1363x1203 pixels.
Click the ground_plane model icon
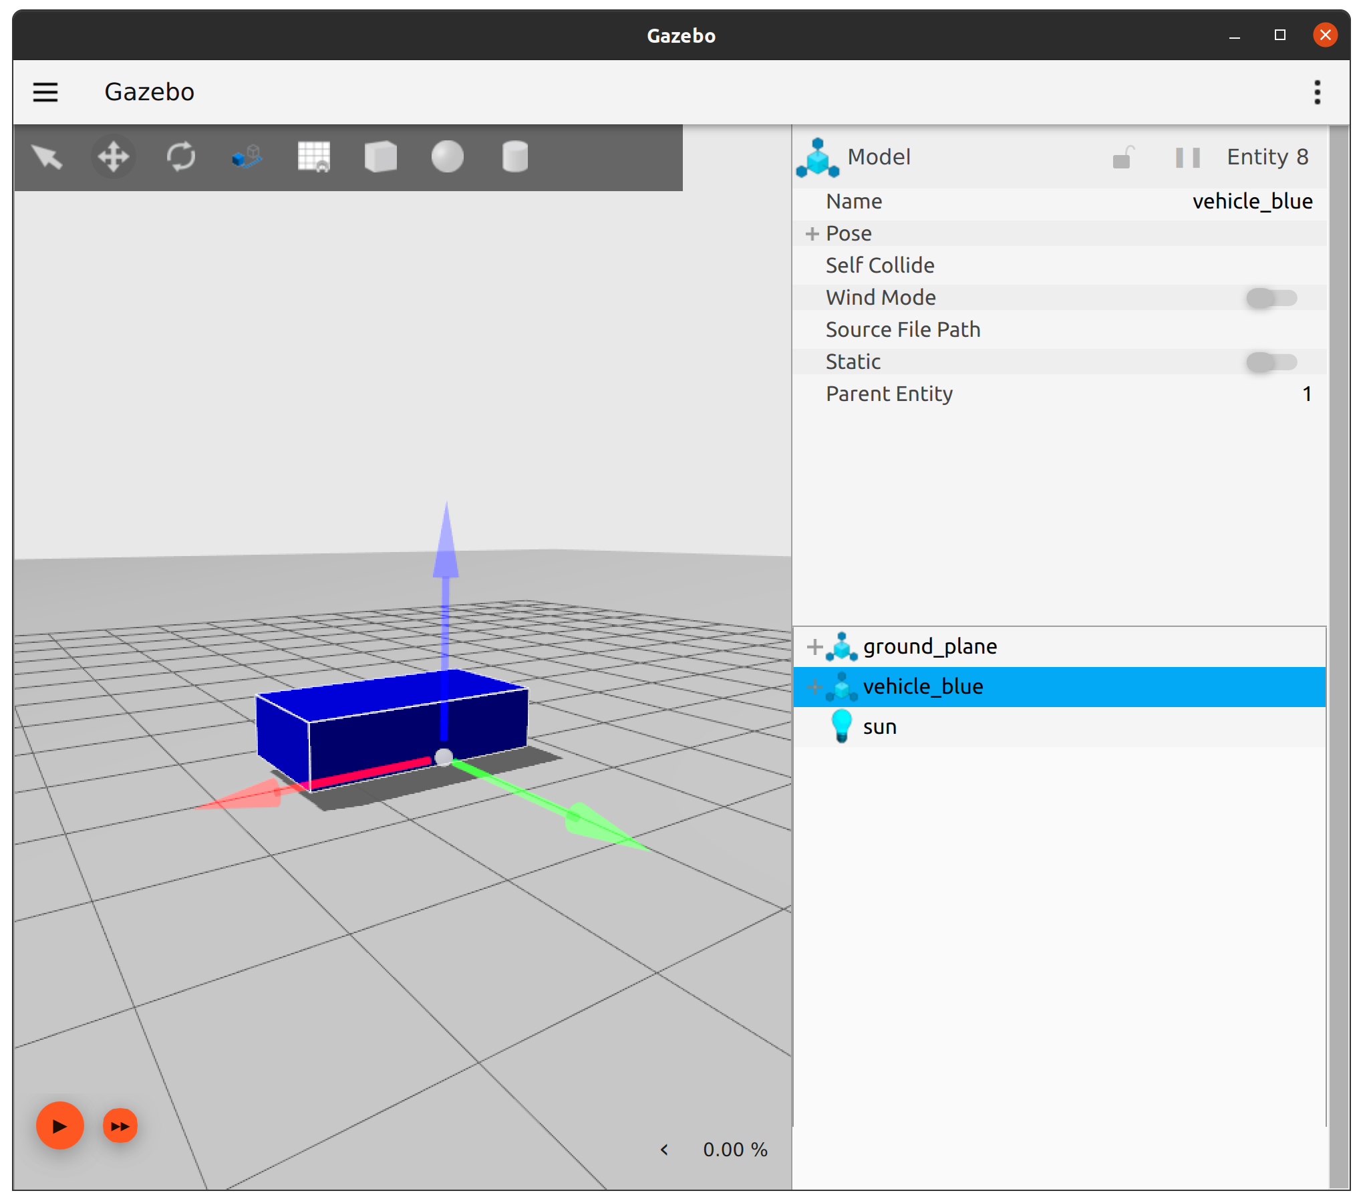841,646
